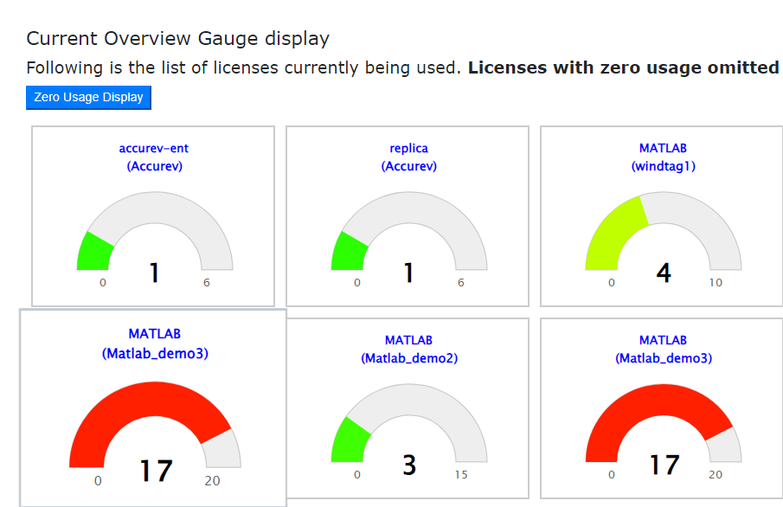Click the Zero Usage Display button
Image resolution: width=783 pixels, height=507 pixels.
(x=88, y=97)
